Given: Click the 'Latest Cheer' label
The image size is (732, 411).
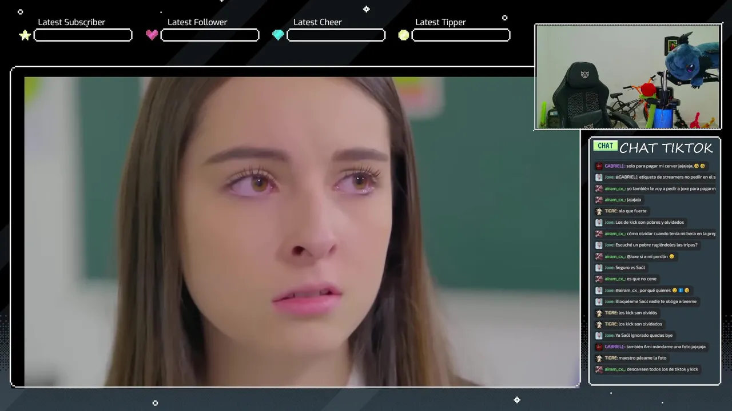Looking at the screenshot, I should [x=317, y=22].
